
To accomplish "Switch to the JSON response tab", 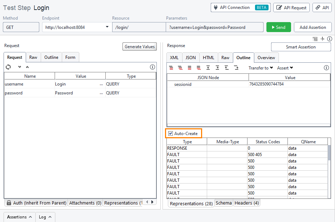I will (x=190, y=58).
